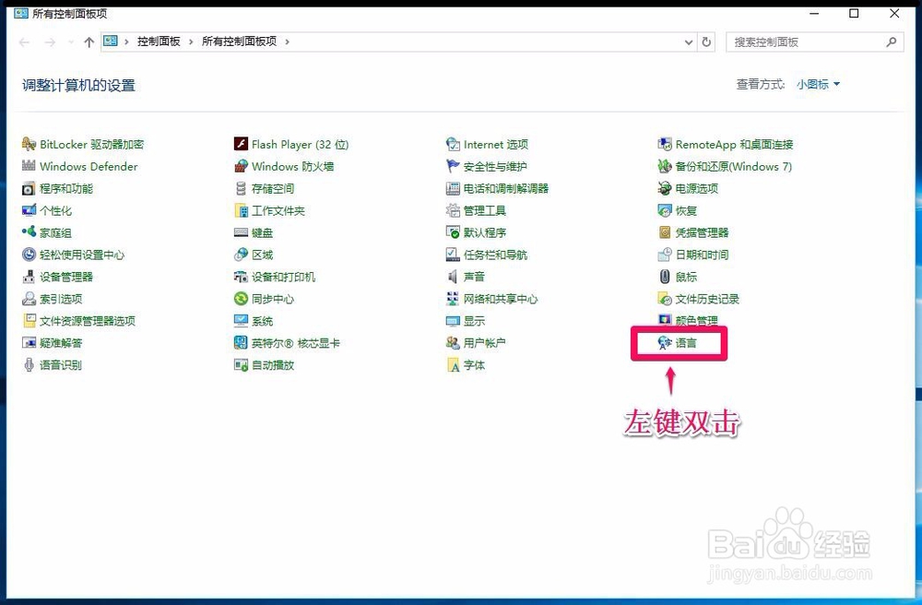Open the 工作文件夹 icon

pyautogui.click(x=241, y=210)
